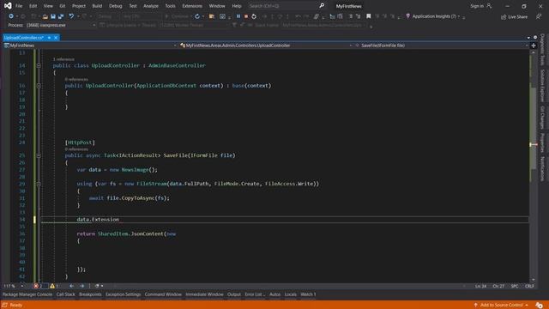Image resolution: width=549 pixels, height=309 pixels.
Task: Switch to Output tab
Action: pyautogui.click(x=234, y=294)
